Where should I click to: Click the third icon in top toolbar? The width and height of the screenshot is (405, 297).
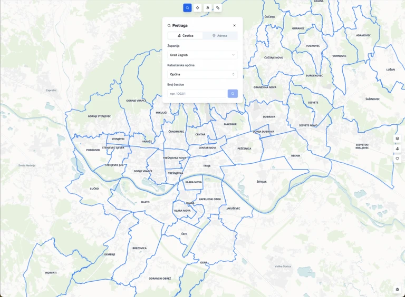coord(208,8)
